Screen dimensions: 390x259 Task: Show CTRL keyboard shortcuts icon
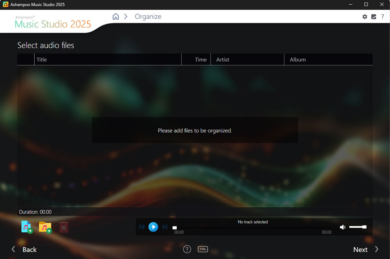tap(203, 249)
